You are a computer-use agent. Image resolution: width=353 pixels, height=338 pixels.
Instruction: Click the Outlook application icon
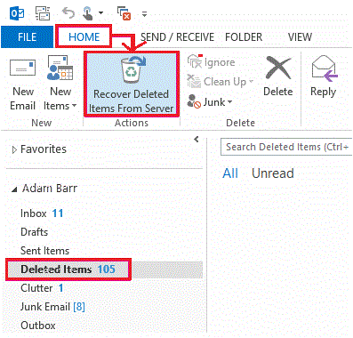pyautogui.click(x=17, y=13)
